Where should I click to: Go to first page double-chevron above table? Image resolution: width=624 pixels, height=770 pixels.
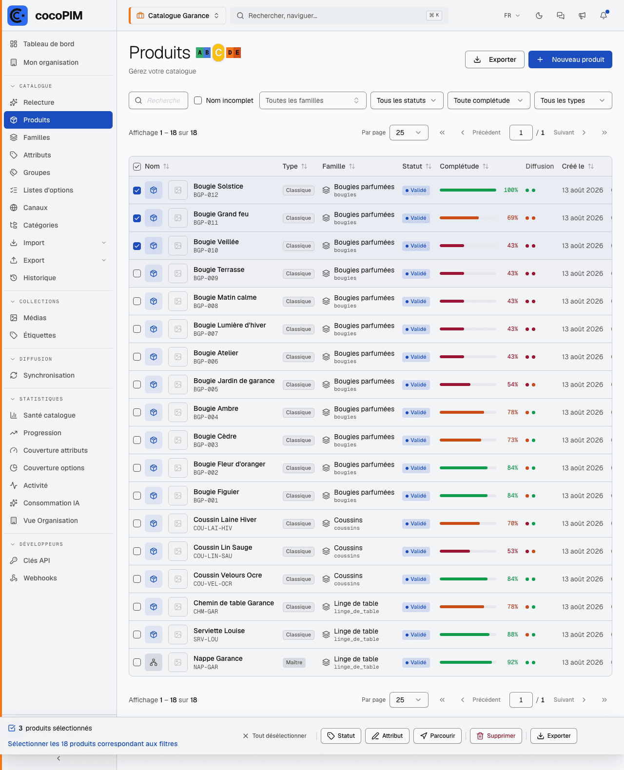click(442, 133)
